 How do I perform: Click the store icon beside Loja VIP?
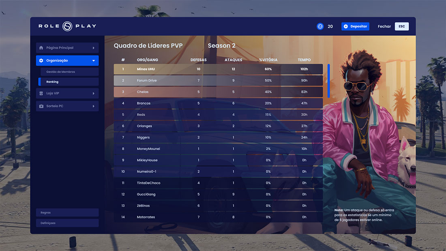pyautogui.click(x=41, y=93)
